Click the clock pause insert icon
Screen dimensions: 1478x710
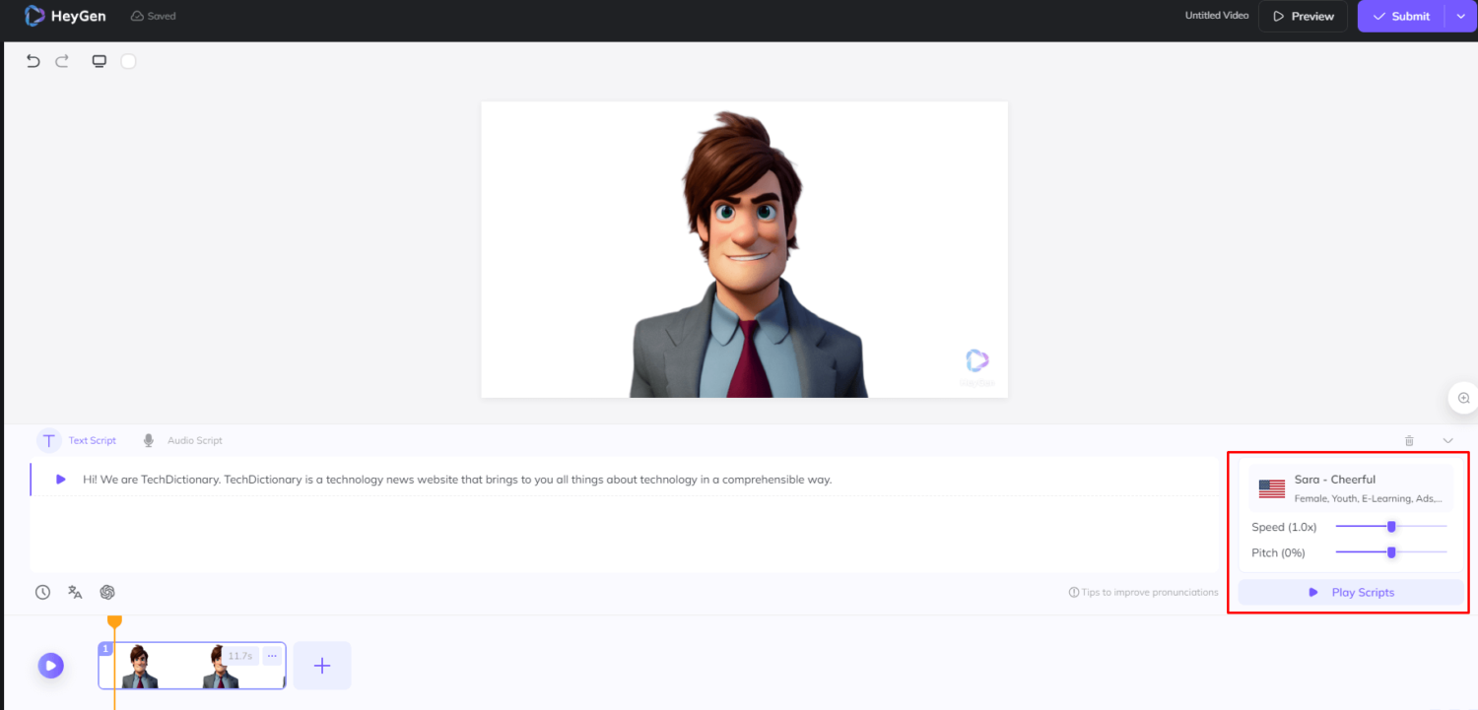coord(43,592)
